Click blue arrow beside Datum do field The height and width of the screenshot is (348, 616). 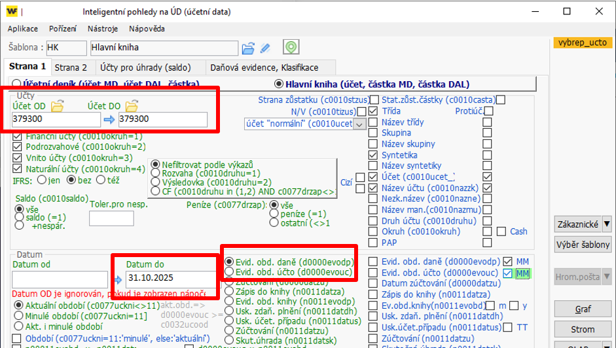pos(117,279)
